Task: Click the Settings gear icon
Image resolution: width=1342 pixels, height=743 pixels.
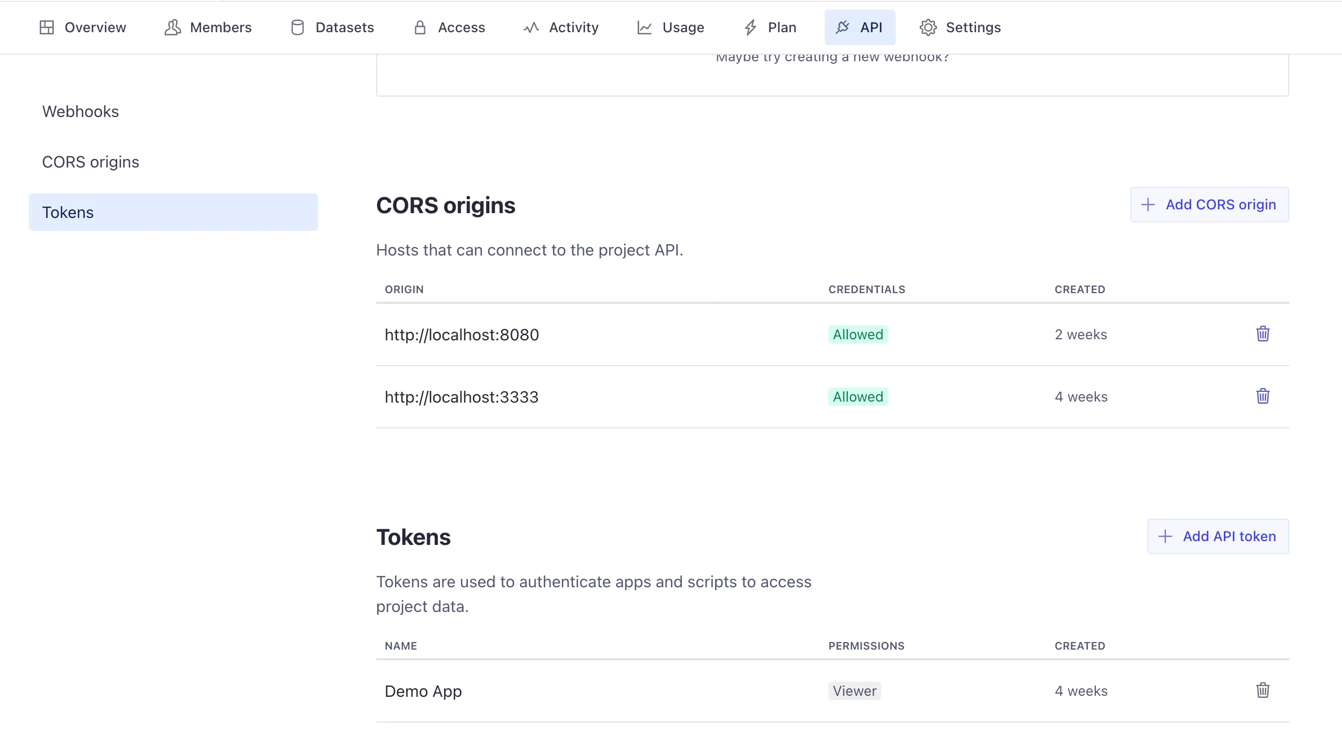Action: point(928,27)
